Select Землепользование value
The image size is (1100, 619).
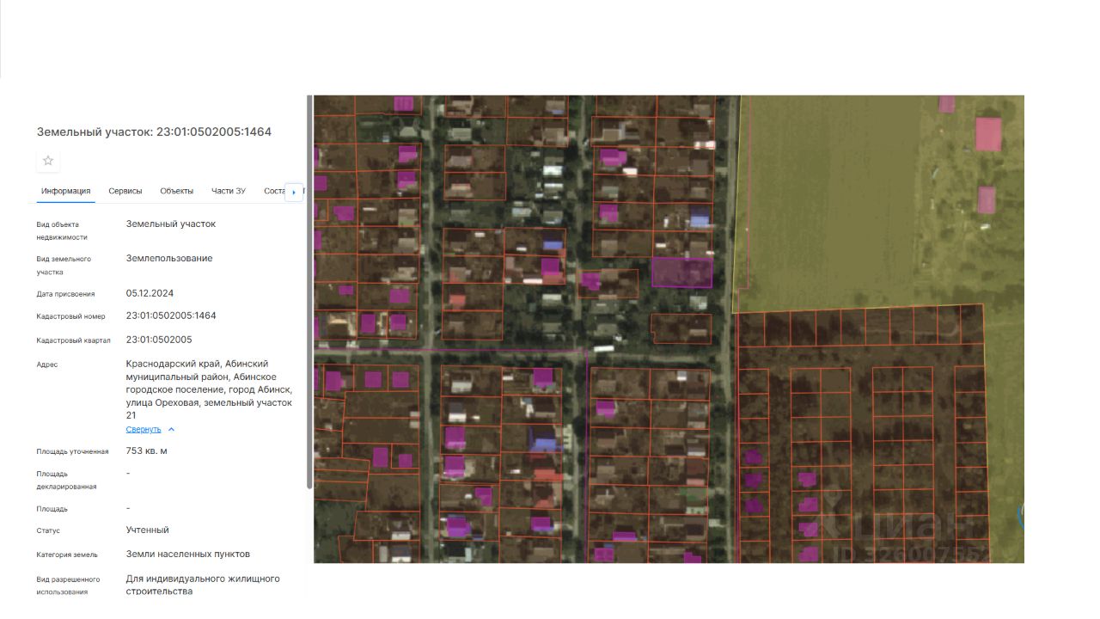169,258
